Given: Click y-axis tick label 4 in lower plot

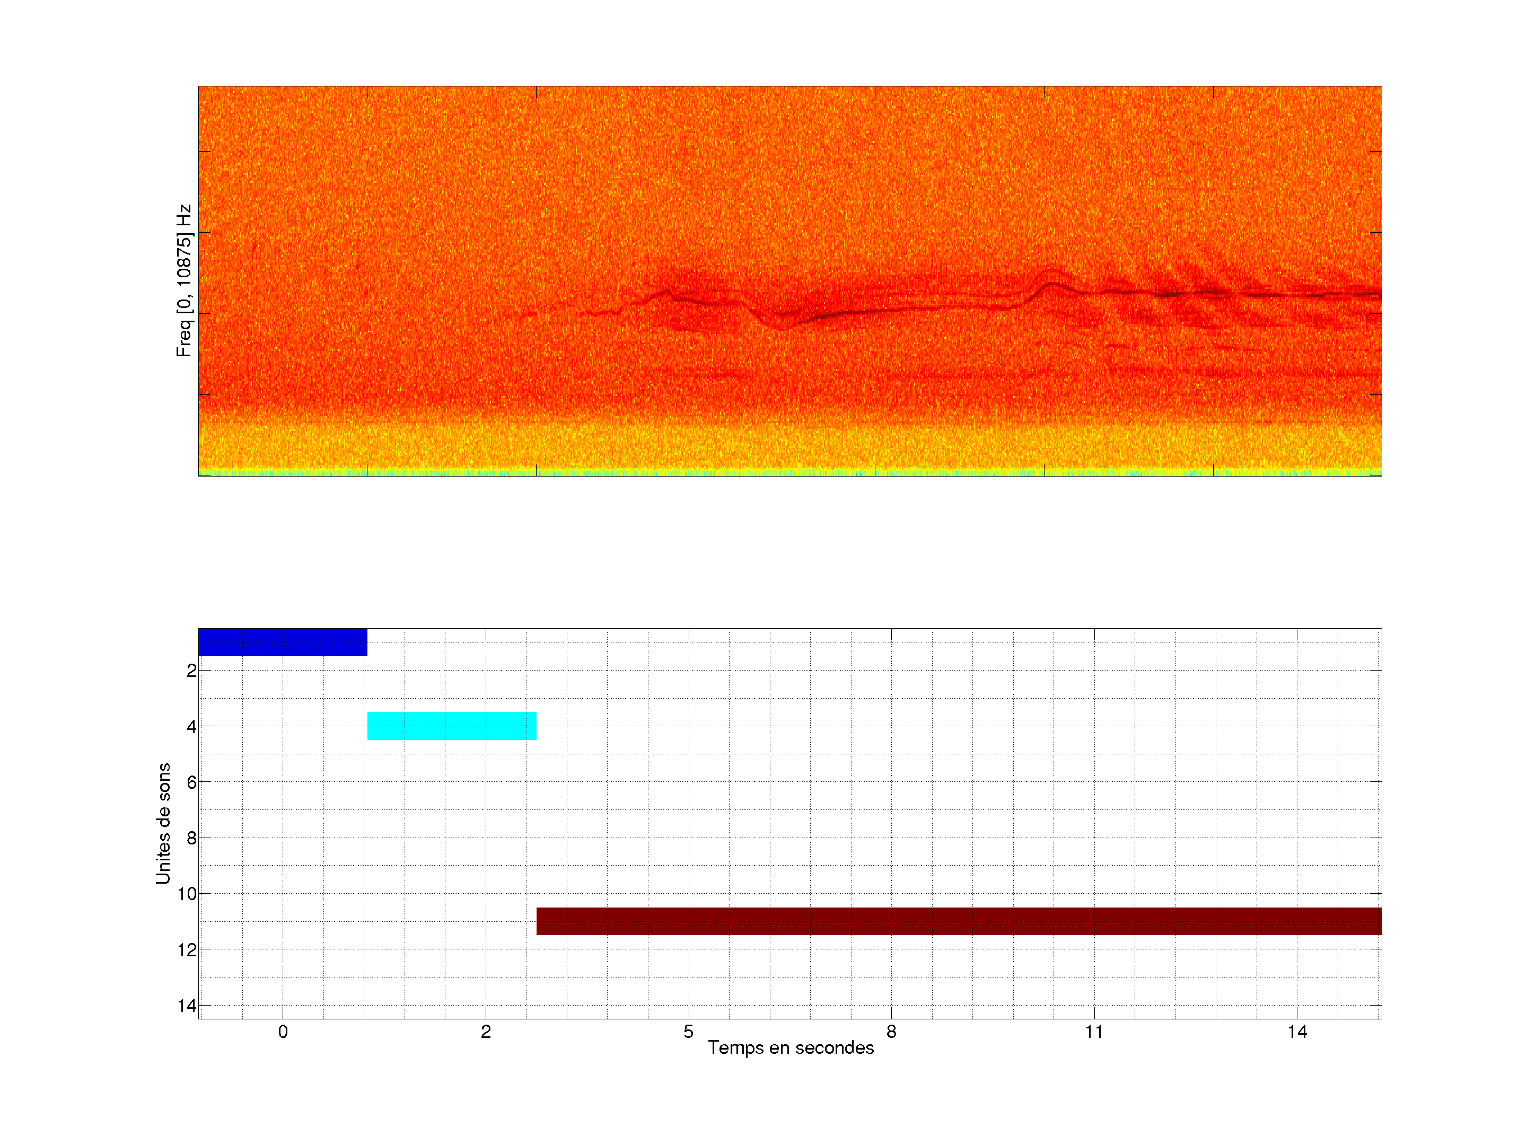Looking at the screenshot, I should (x=191, y=726).
